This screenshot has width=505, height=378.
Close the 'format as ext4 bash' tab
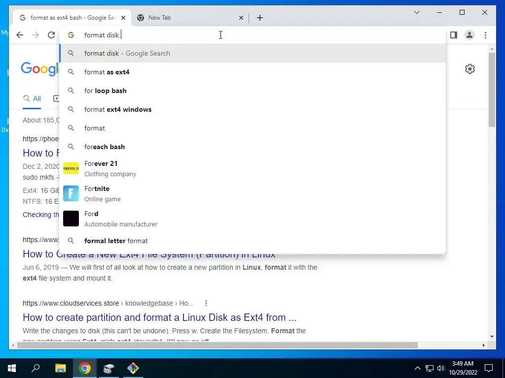(123, 18)
